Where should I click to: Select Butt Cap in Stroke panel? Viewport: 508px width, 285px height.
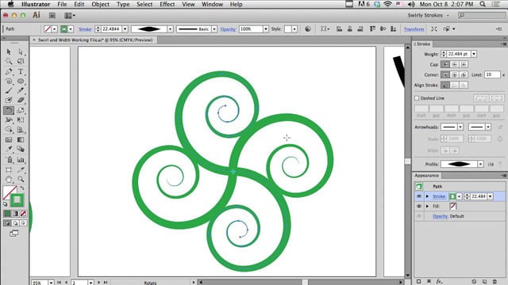click(445, 64)
